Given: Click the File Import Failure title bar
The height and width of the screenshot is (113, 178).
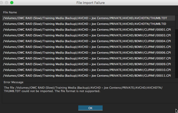Looking at the screenshot, I should click(91, 3).
